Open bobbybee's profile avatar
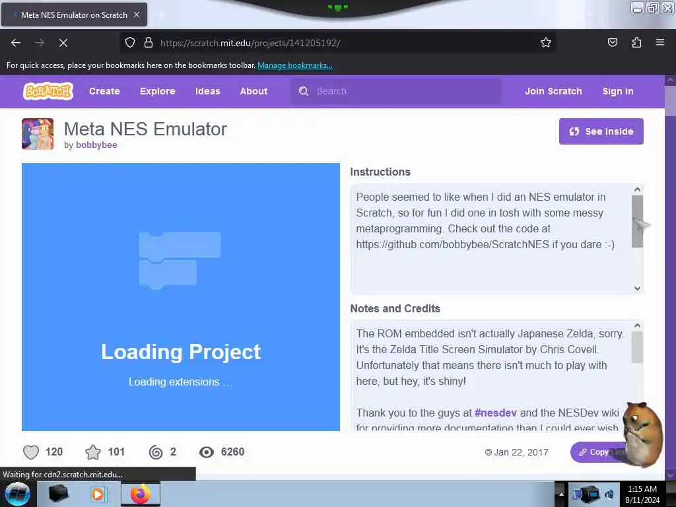Screen dimensions: 676x507 click(38, 134)
